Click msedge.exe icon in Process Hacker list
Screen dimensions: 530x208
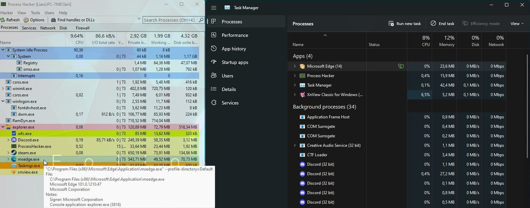(x=14, y=159)
